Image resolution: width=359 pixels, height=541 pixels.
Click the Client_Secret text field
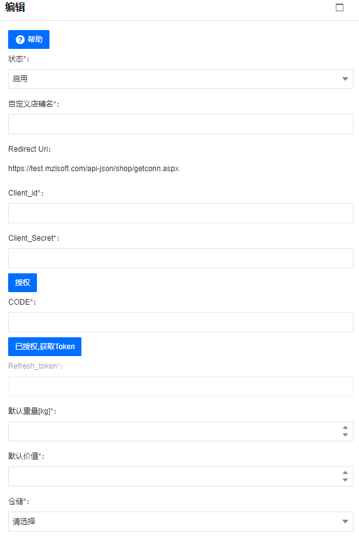pos(180,258)
